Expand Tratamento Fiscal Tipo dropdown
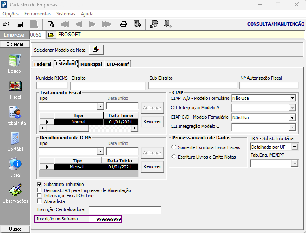The width and height of the screenshot is (306, 233). point(100,106)
